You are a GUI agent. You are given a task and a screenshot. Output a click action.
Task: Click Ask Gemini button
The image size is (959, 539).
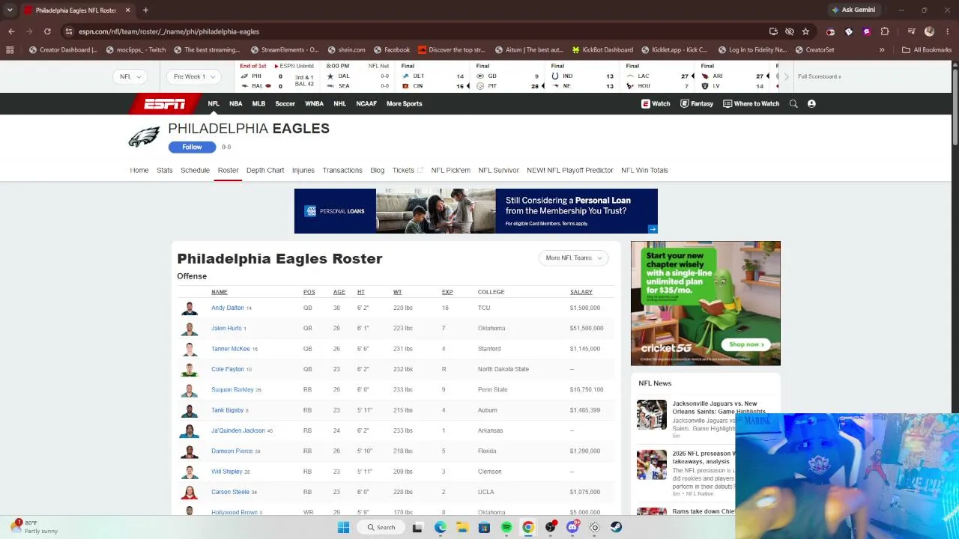[853, 10]
